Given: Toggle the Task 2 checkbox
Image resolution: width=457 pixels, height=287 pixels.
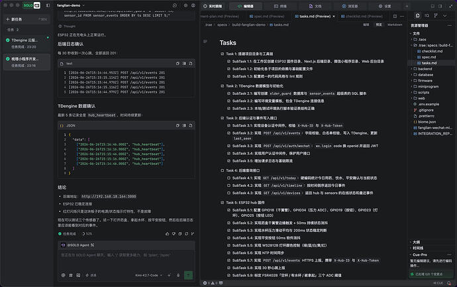Looking at the screenshot, I should coord(223,86).
